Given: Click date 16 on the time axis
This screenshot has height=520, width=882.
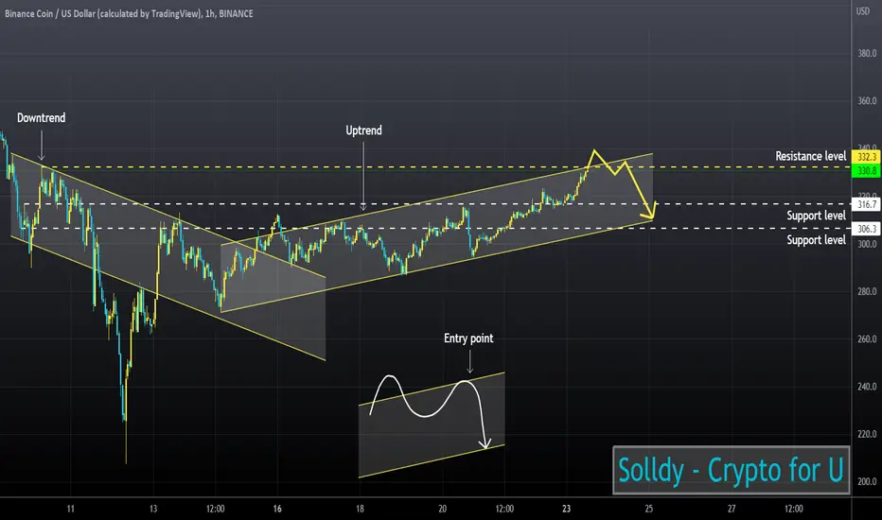Looking at the screenshot, I should click(277, 509).
